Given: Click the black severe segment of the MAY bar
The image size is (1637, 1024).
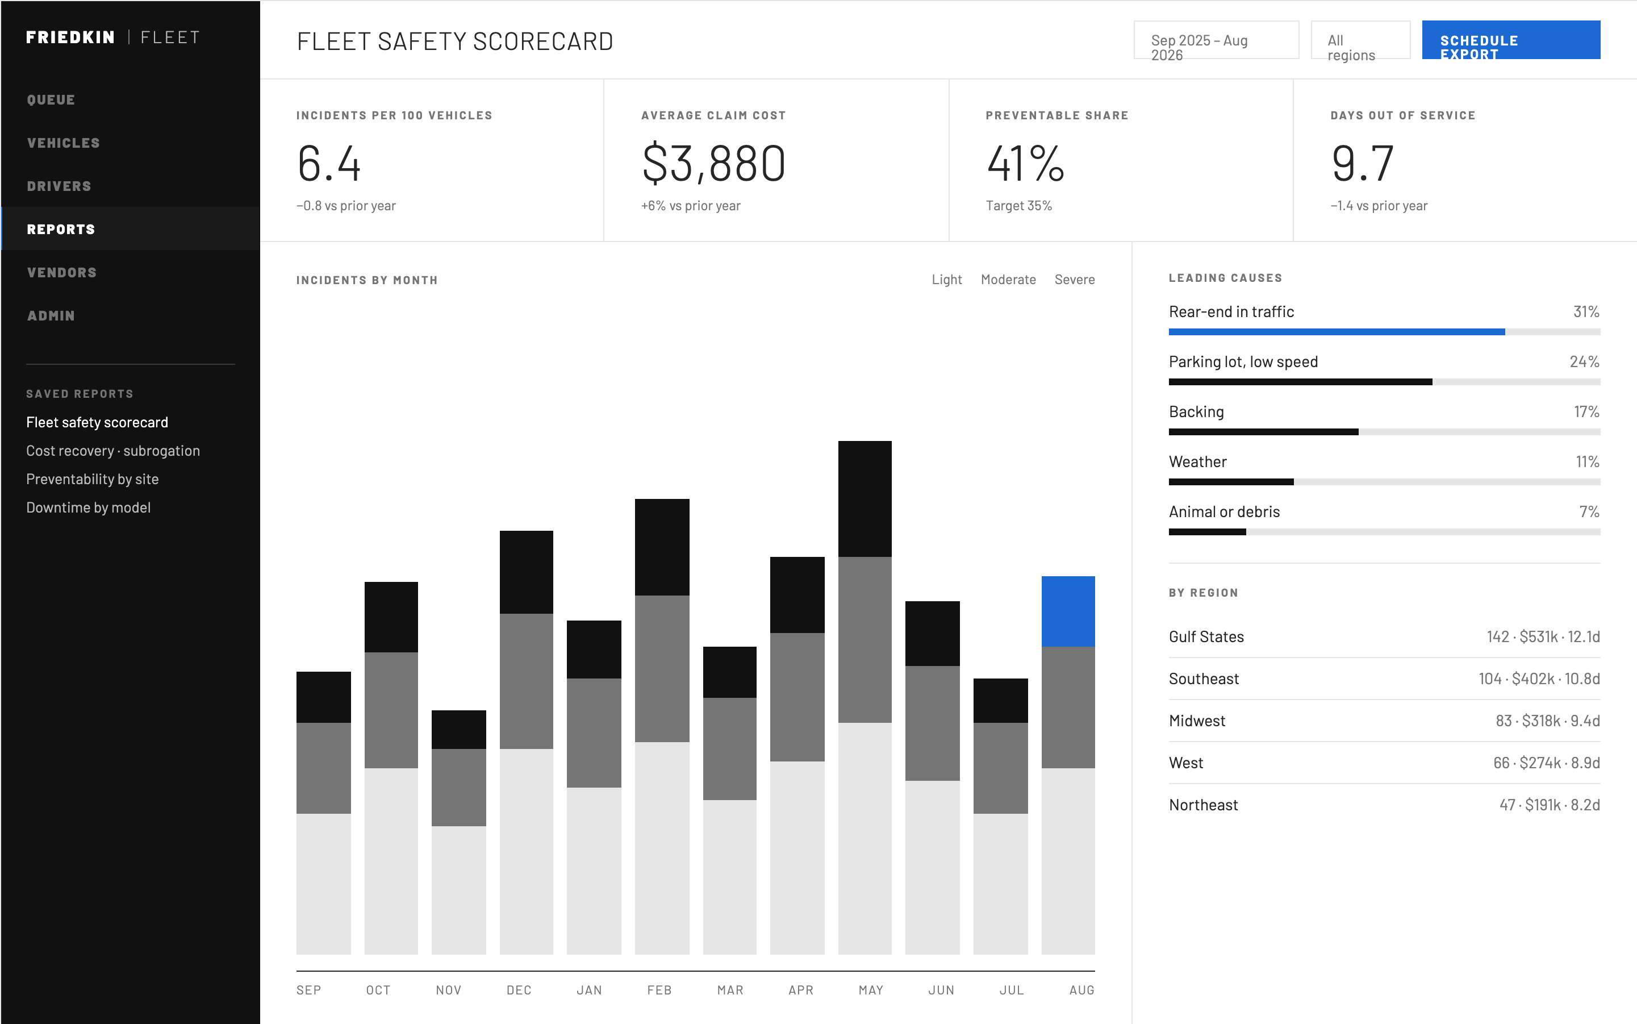Looking at the screenshot, I should click(x=865, y=499).
